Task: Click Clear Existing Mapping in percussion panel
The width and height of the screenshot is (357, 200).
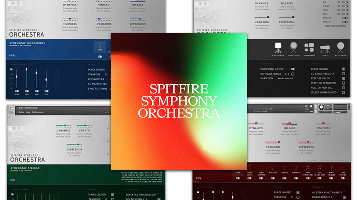Action: [335, 26]
